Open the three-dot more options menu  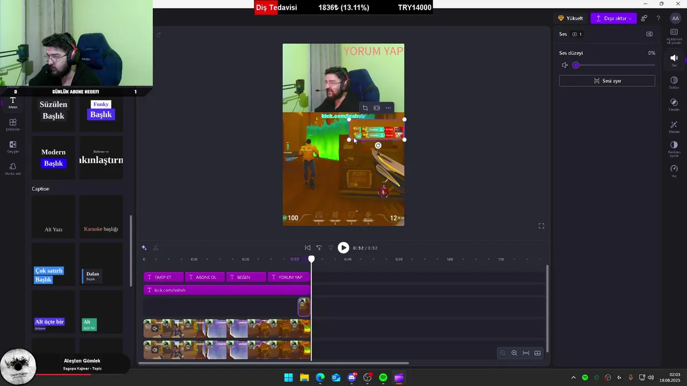point(388,108)
